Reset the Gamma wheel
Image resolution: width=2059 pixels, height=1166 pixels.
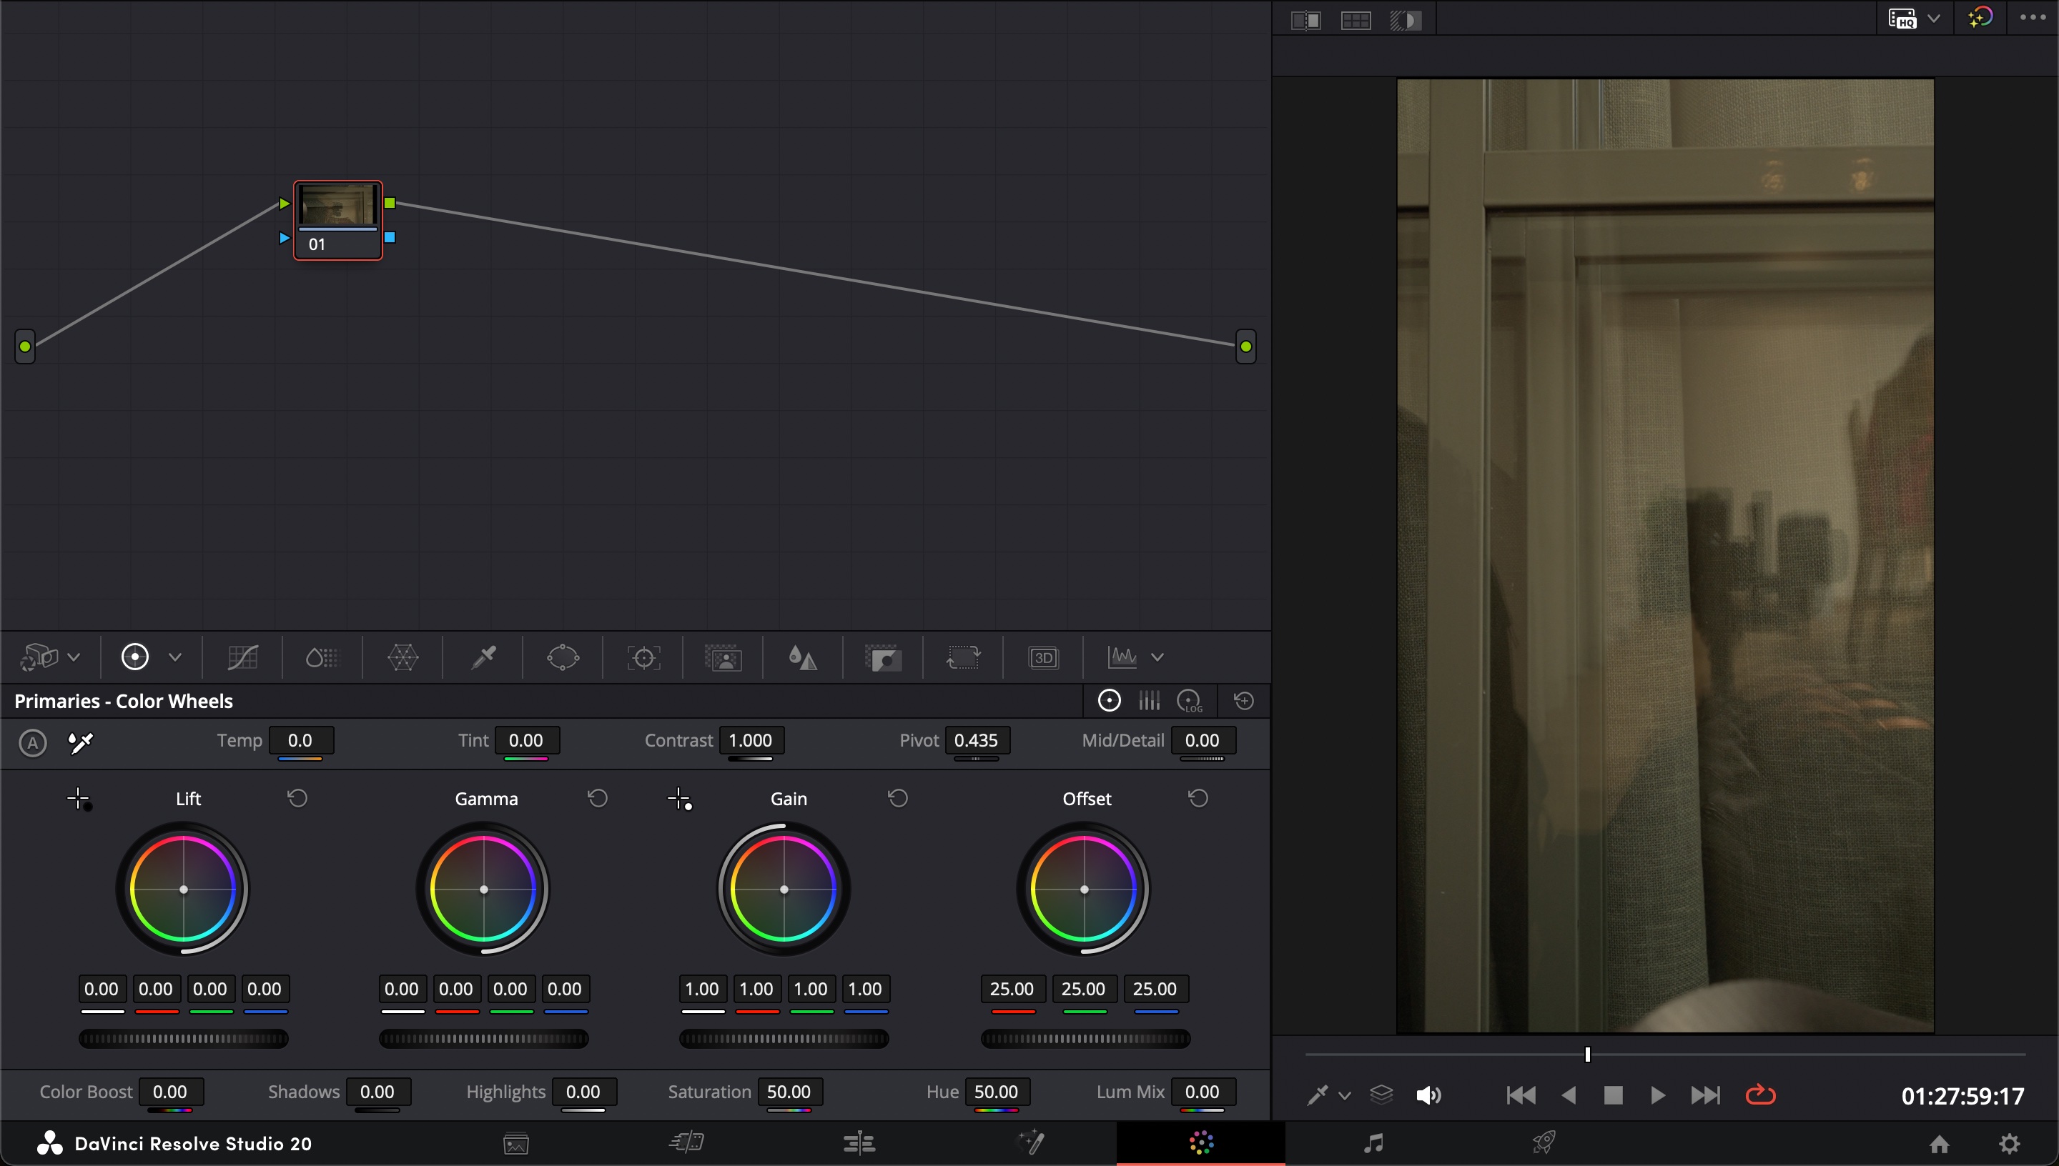pyautogui.click(x=598, y=799)
